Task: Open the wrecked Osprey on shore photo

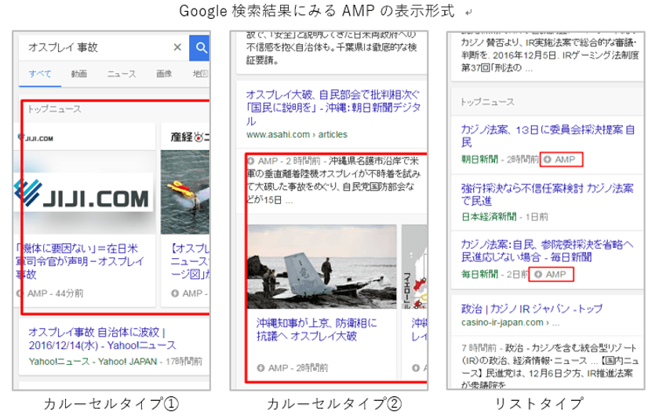Action: [x=322, y=267]
